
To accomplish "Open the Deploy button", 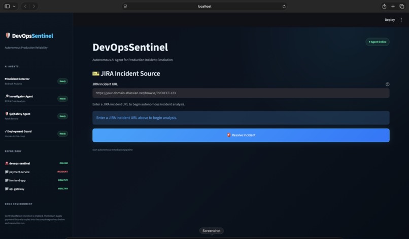I will pos(390,20).
